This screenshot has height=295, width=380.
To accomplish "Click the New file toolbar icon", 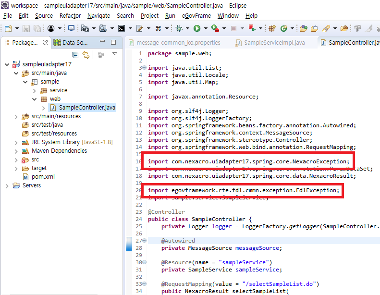I will 8,28.
